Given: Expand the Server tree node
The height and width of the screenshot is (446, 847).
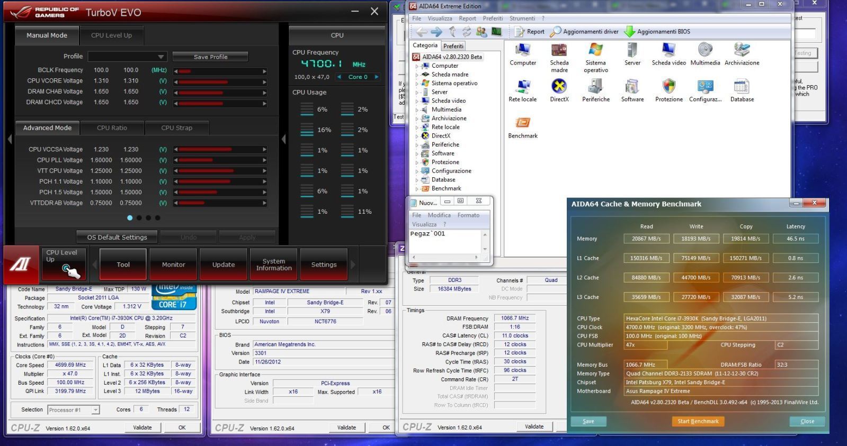Looking at the screenshot, I should pyautogui.click(x=417, y=92).
